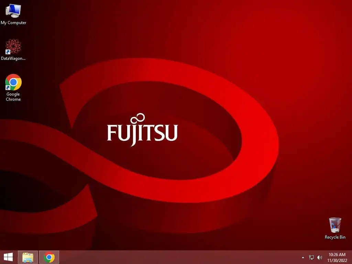The width and height of the screenshot is (352, 264).
Task: Open the volume speaker tray icon
Action: click(320, 257)
